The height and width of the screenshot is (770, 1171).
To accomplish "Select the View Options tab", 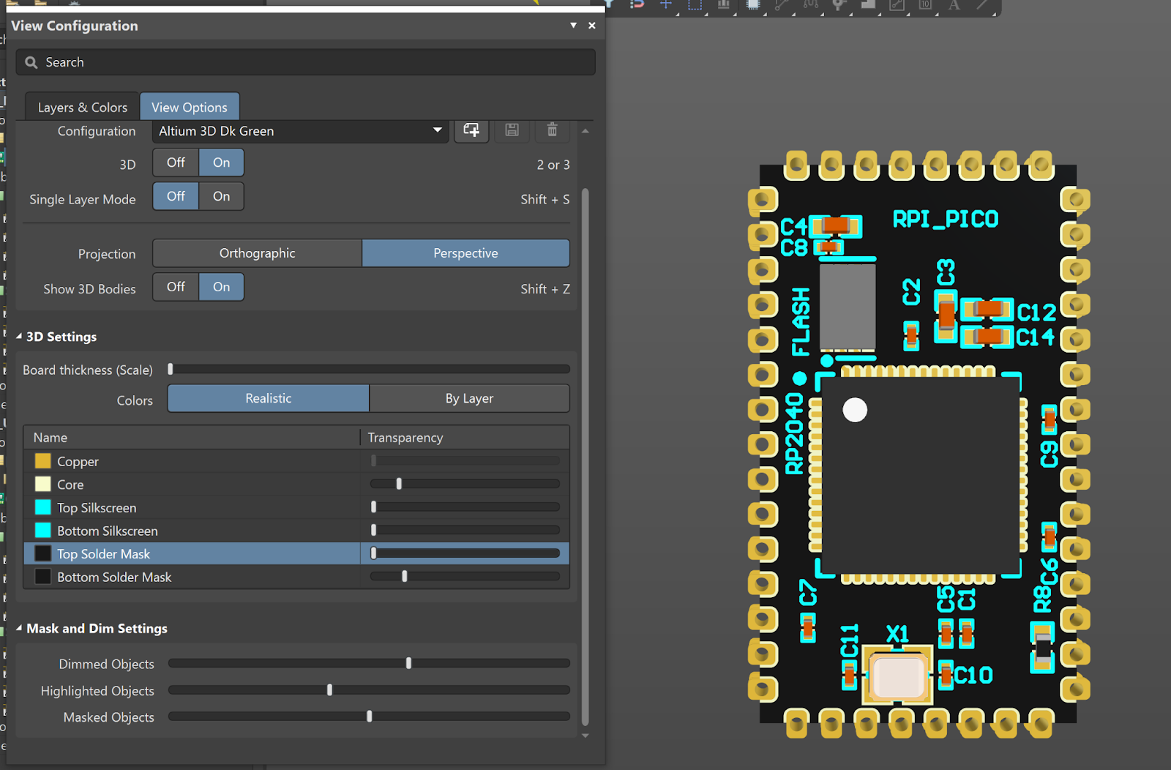I will tap(189, 108).
